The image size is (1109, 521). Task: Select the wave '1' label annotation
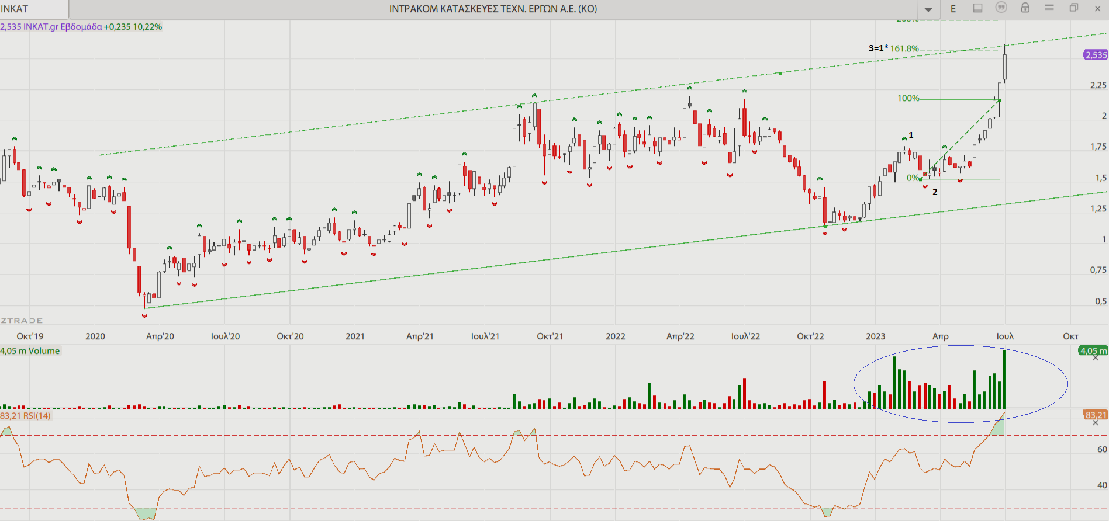pos(911,135)
